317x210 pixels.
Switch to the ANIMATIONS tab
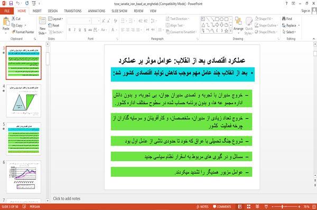pyautogui.click(x=97, y=11)
